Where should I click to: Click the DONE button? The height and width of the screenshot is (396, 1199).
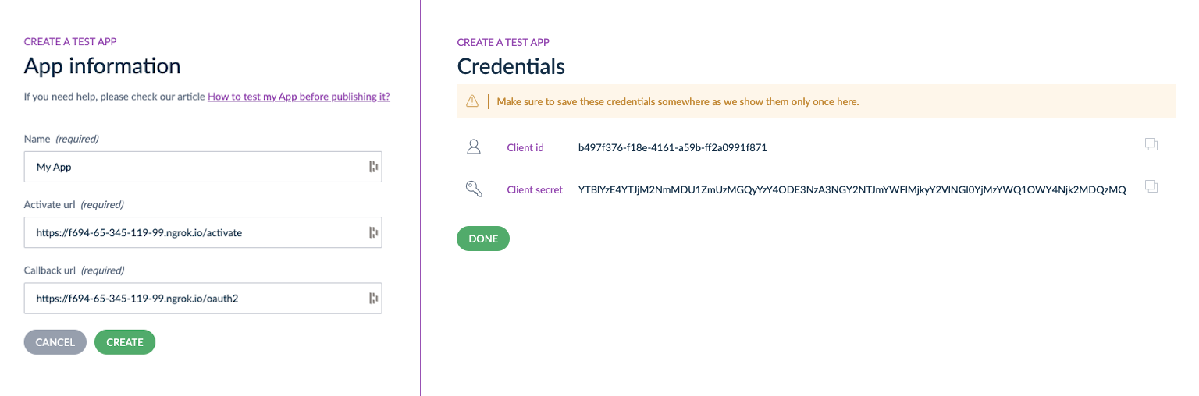[483, 239]
